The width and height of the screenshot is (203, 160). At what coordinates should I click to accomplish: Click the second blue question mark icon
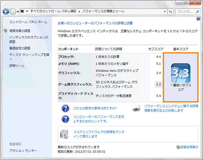[x=65, y=119]
